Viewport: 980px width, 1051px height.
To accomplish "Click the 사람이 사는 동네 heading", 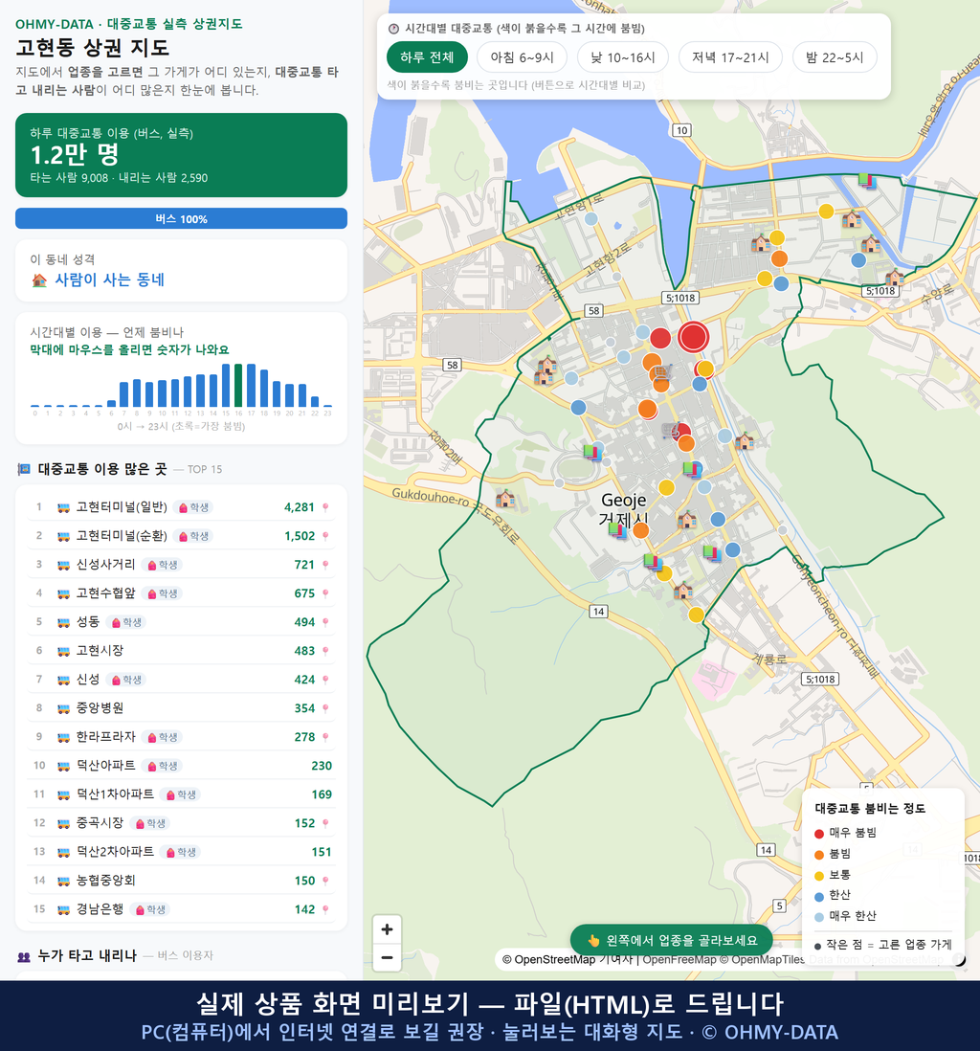I will (109, 280).
